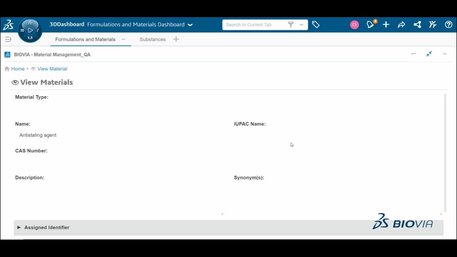The height and width of the screenshot is (257, 457).
Task: Click the Share arrow icon
Action: coord(401,25)
